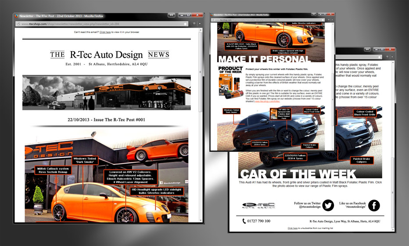Click the 'Colour-Coded Black Front Grille' label in the right window
409x246 pixels.
coord(365,113)
